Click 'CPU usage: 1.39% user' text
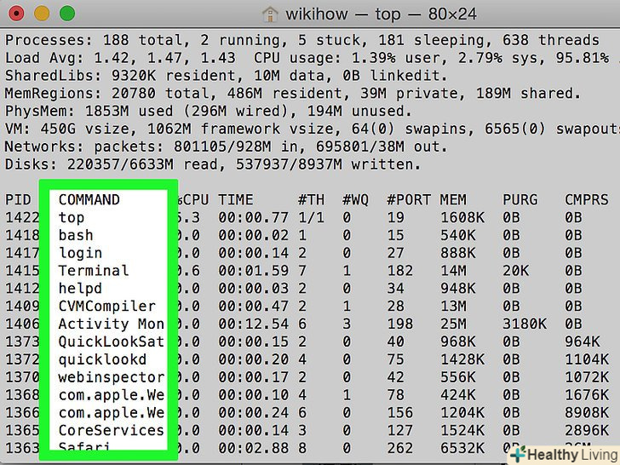The width and height of the screenshot is (620, 465). 349,58
